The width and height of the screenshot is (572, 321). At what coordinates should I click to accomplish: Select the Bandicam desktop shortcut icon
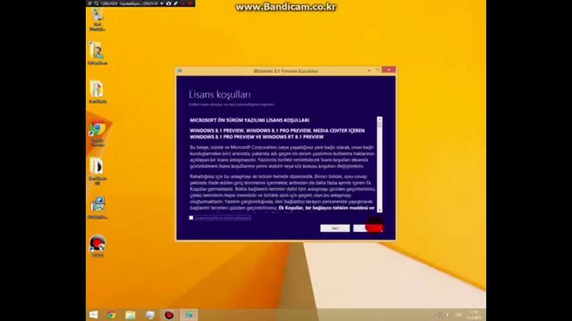click(x=97, y=246)
